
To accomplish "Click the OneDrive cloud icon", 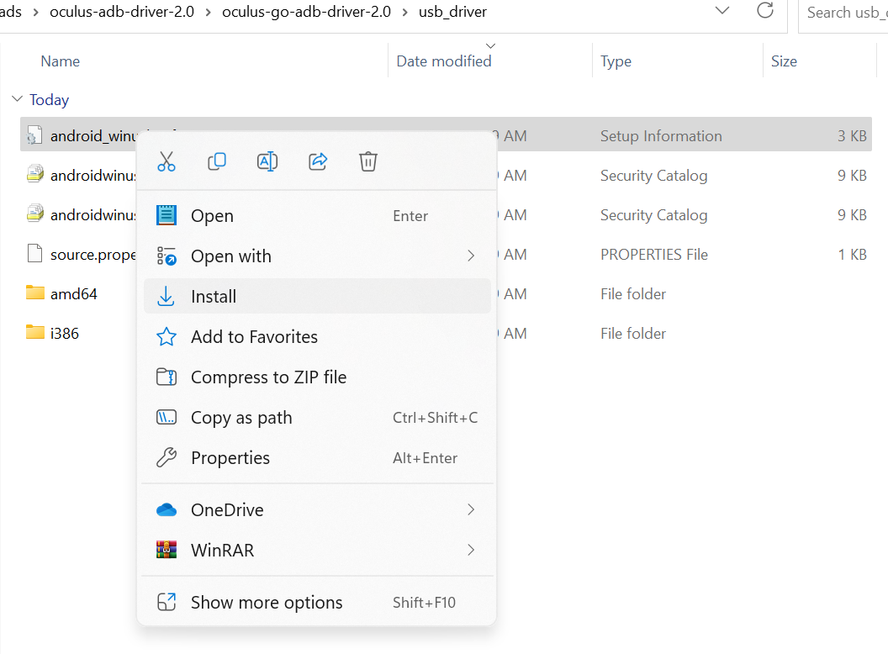I will (166, 509).
